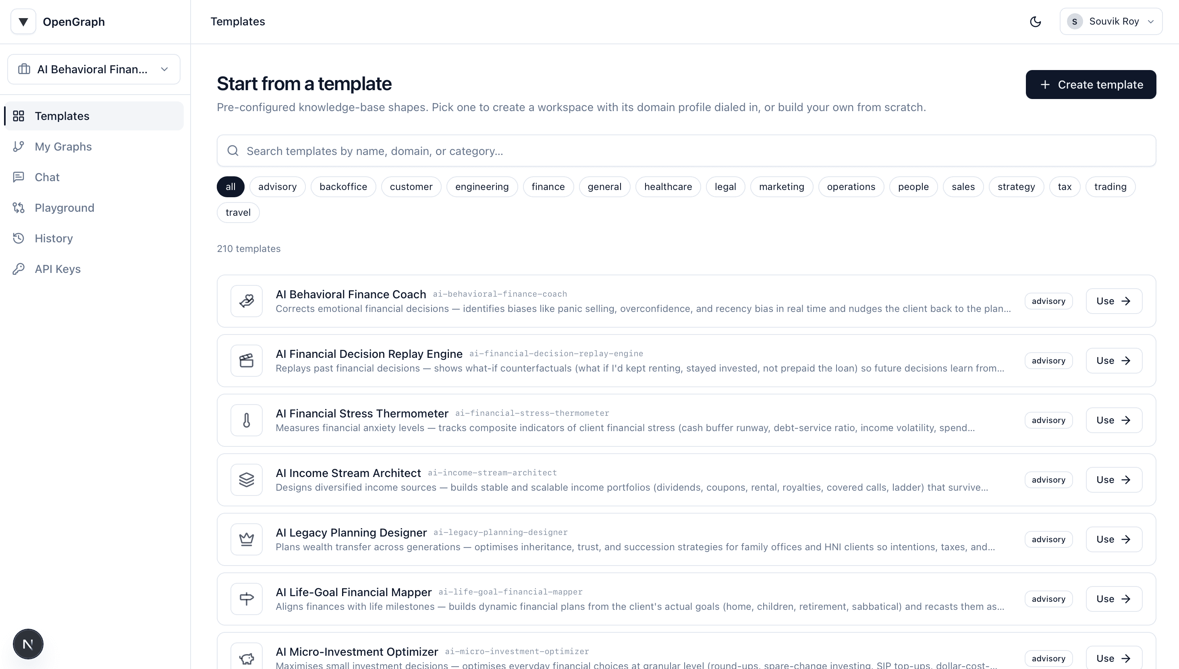
Task: Use the AI Income Stream Architect template
Action: [x=1113, y=480]
